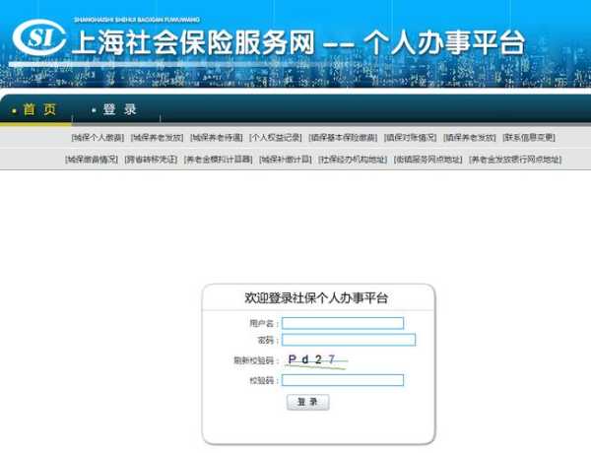
Task: Open the 跨省转移凭证 link
Action: coord(151,160)
